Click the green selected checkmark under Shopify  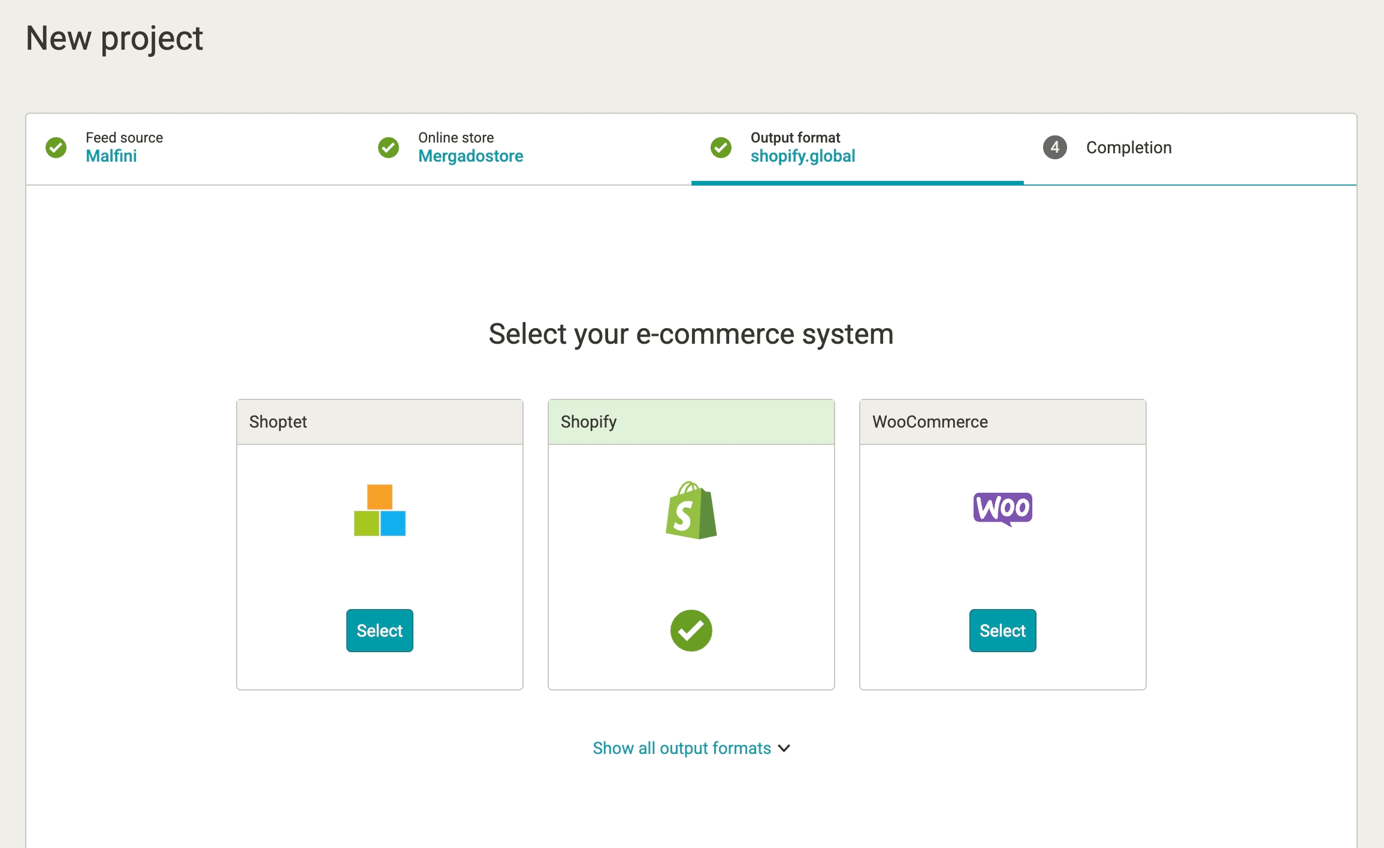pos(691,631)
